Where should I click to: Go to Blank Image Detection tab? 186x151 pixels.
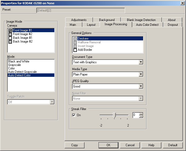(141, 20)
